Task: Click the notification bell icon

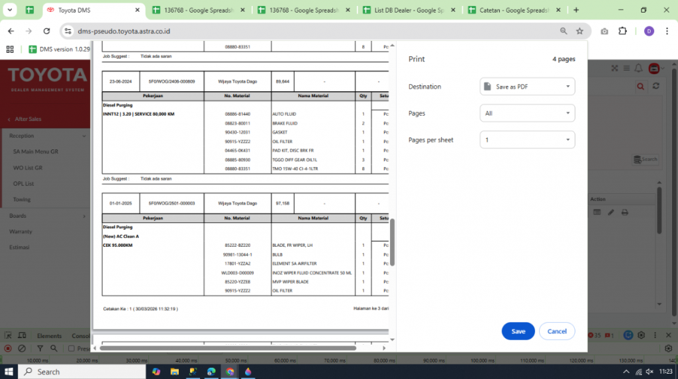Action: pyautogui.click(x=638, y=68)
